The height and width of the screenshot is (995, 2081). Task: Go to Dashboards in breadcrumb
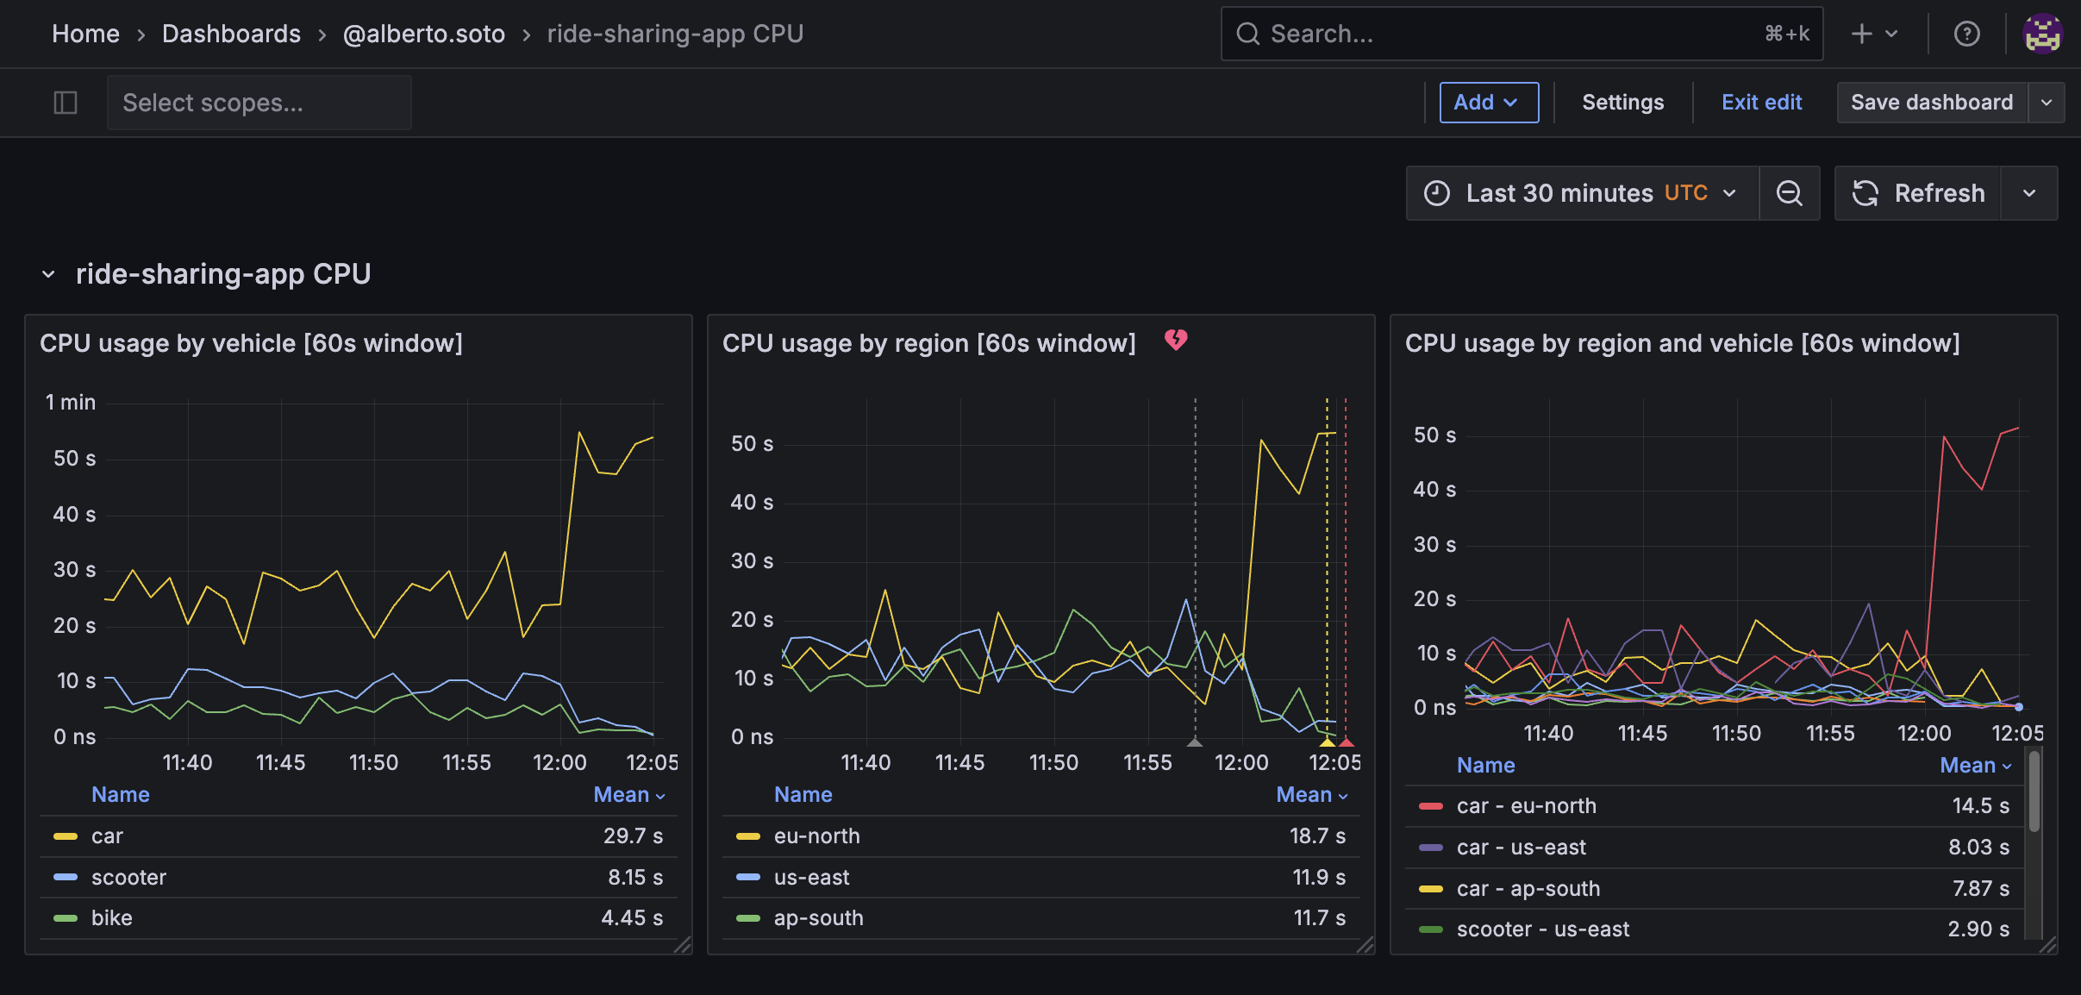pos(231,34)
